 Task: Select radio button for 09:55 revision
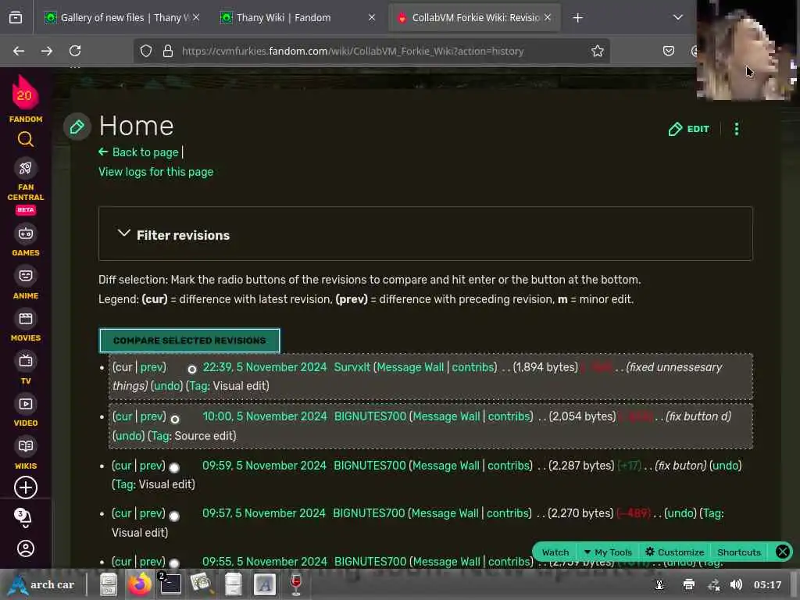[x=174, y=563]
